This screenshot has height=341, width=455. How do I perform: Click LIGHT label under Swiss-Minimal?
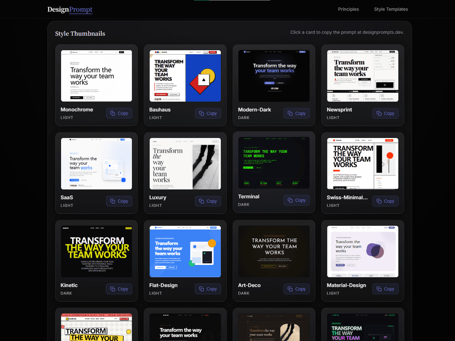[333, 206]
